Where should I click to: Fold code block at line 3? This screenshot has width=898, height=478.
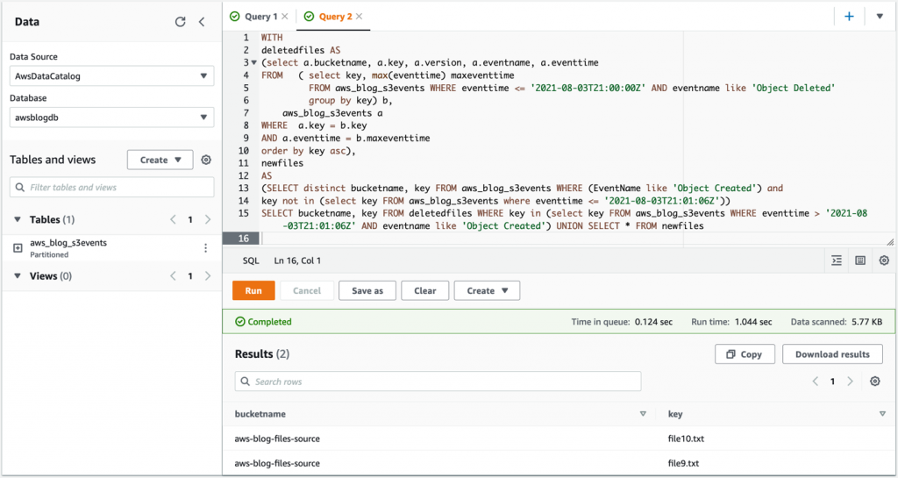254,62
